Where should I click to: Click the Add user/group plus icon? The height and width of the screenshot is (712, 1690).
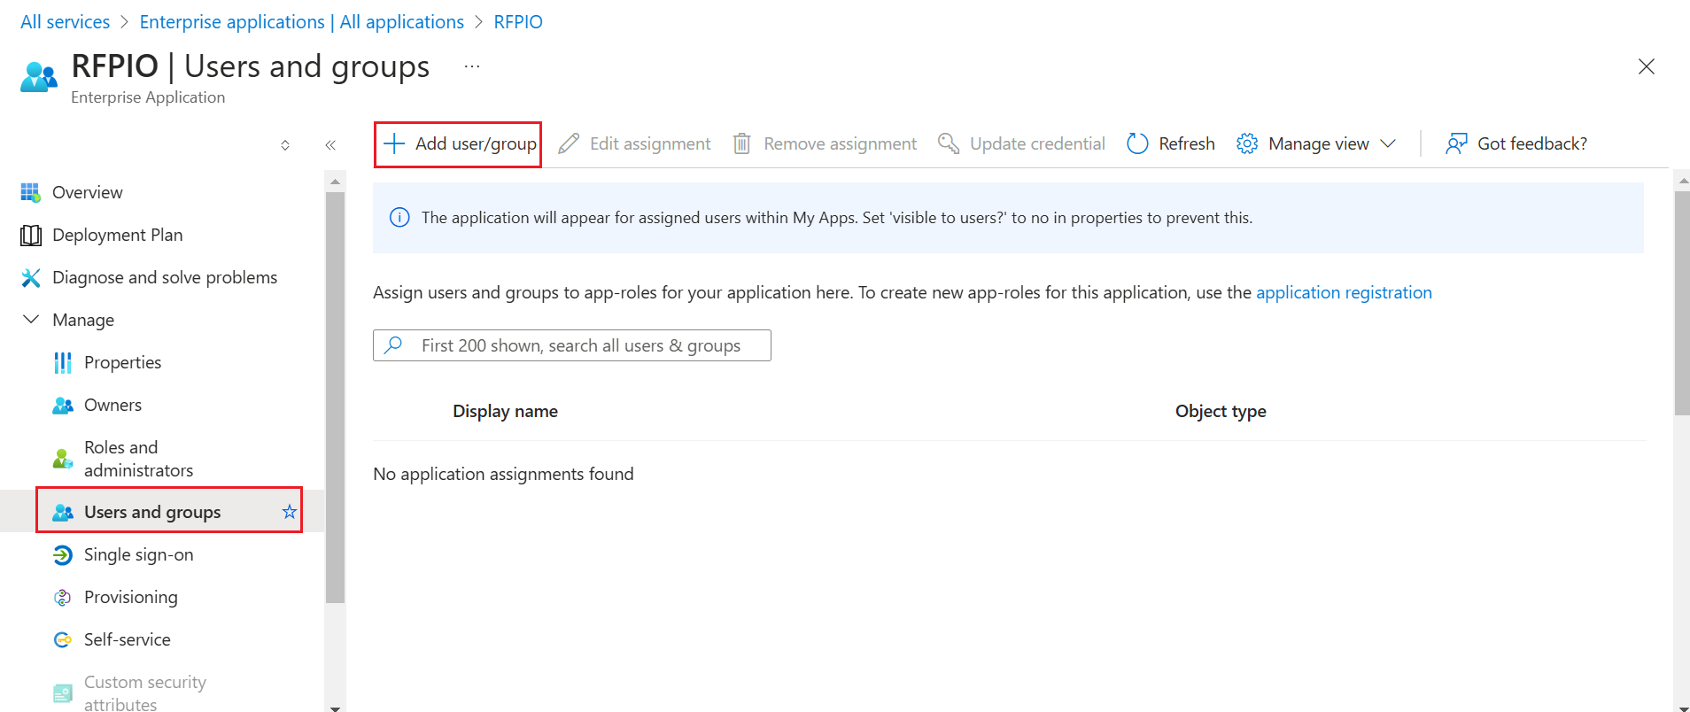click(394, 143)
